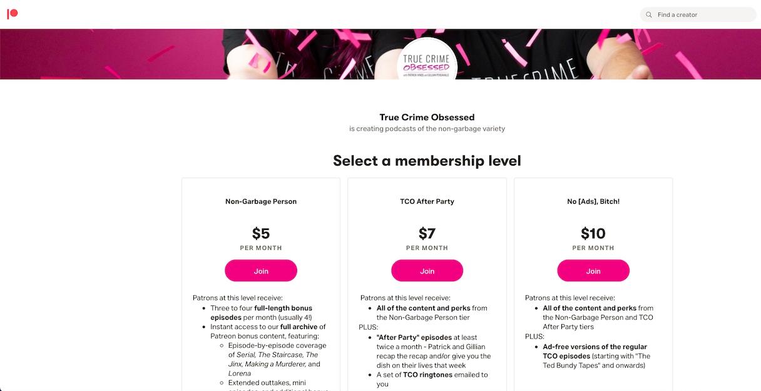This screenshot has width=761, height=391.
Task: Select the No [Ads], Bitch! tier title
Action: click(593, 202)
